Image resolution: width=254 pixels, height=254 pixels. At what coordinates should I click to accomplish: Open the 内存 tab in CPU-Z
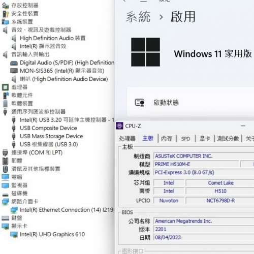167,139
